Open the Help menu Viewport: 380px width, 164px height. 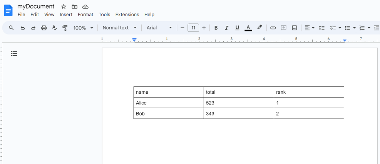tap(149, 15)
